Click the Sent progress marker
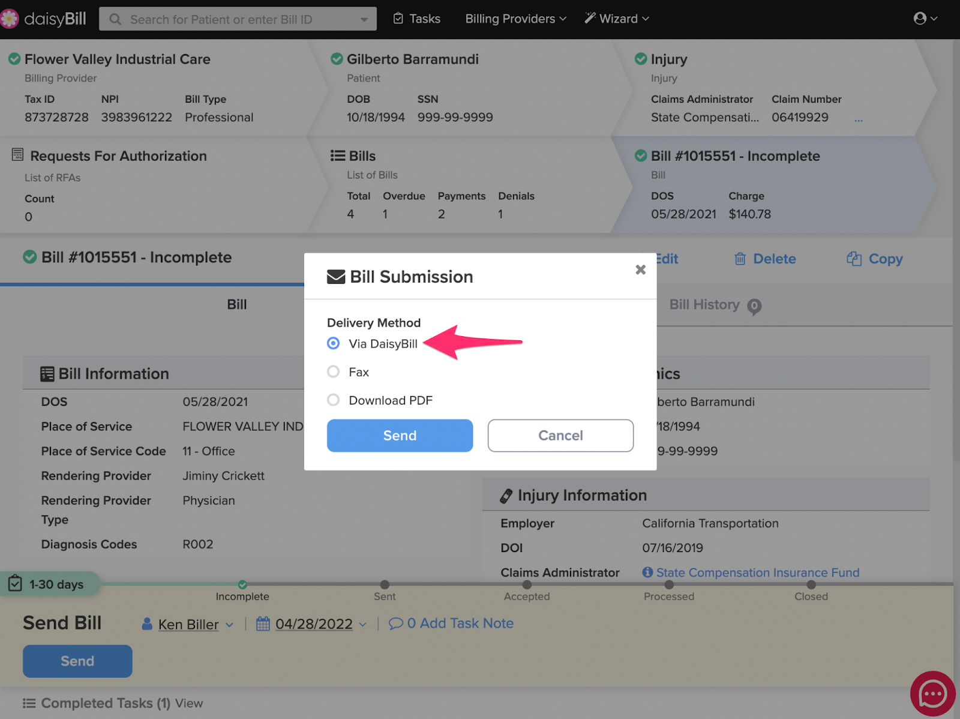This screenshot has height=719, width=960. 385,585
